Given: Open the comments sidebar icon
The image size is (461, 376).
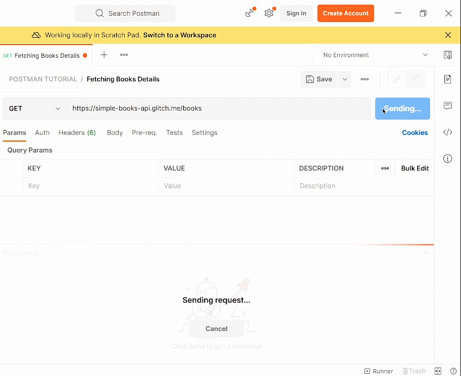Looking at the screenshot, I should click(447, 105).
